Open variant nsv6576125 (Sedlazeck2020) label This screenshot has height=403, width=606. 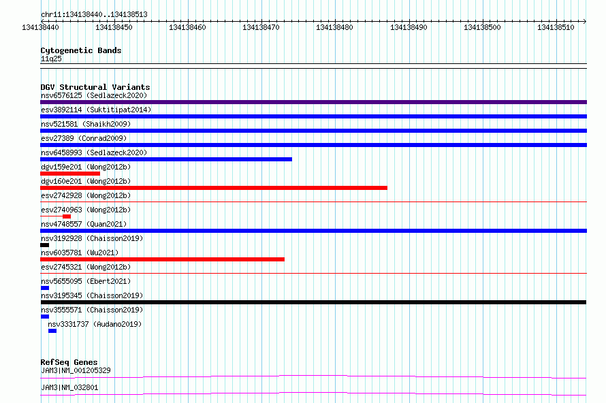point(94,95)
